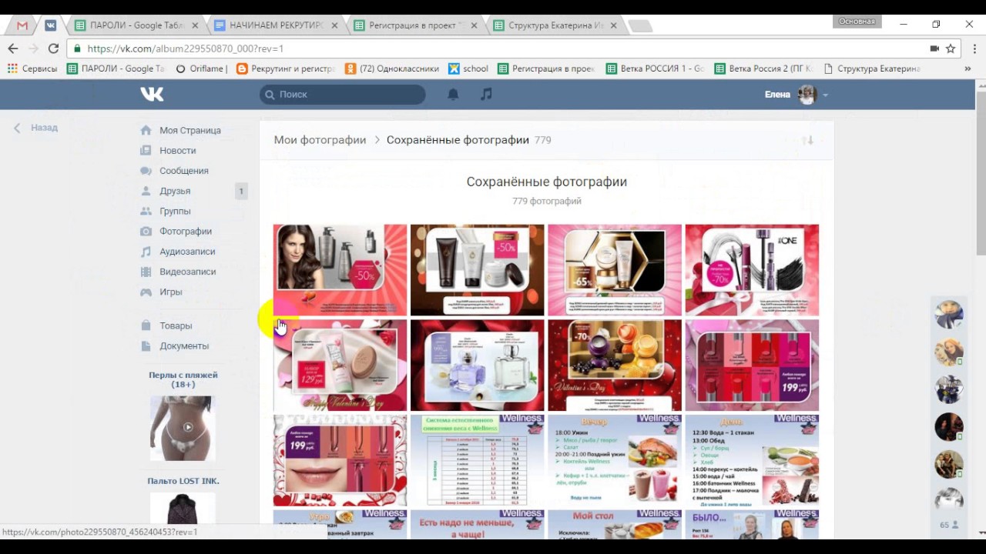Viewport: 986px width, 554px height.
Task: Open the "school" bookmark
Action: [468, 68]
